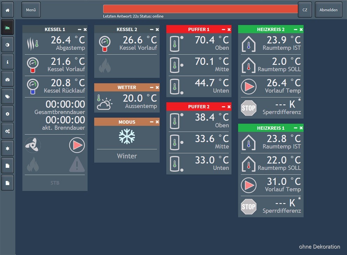Collapse the Wetter panel with minus
Screen dimensions: 347x255
point(151,87)
